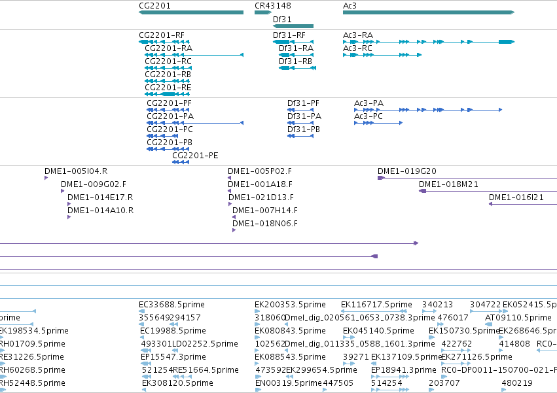Viewport: 557px width, 393px height.
Task: Click transcript label CG2201-RC
Action: point(168,61)
